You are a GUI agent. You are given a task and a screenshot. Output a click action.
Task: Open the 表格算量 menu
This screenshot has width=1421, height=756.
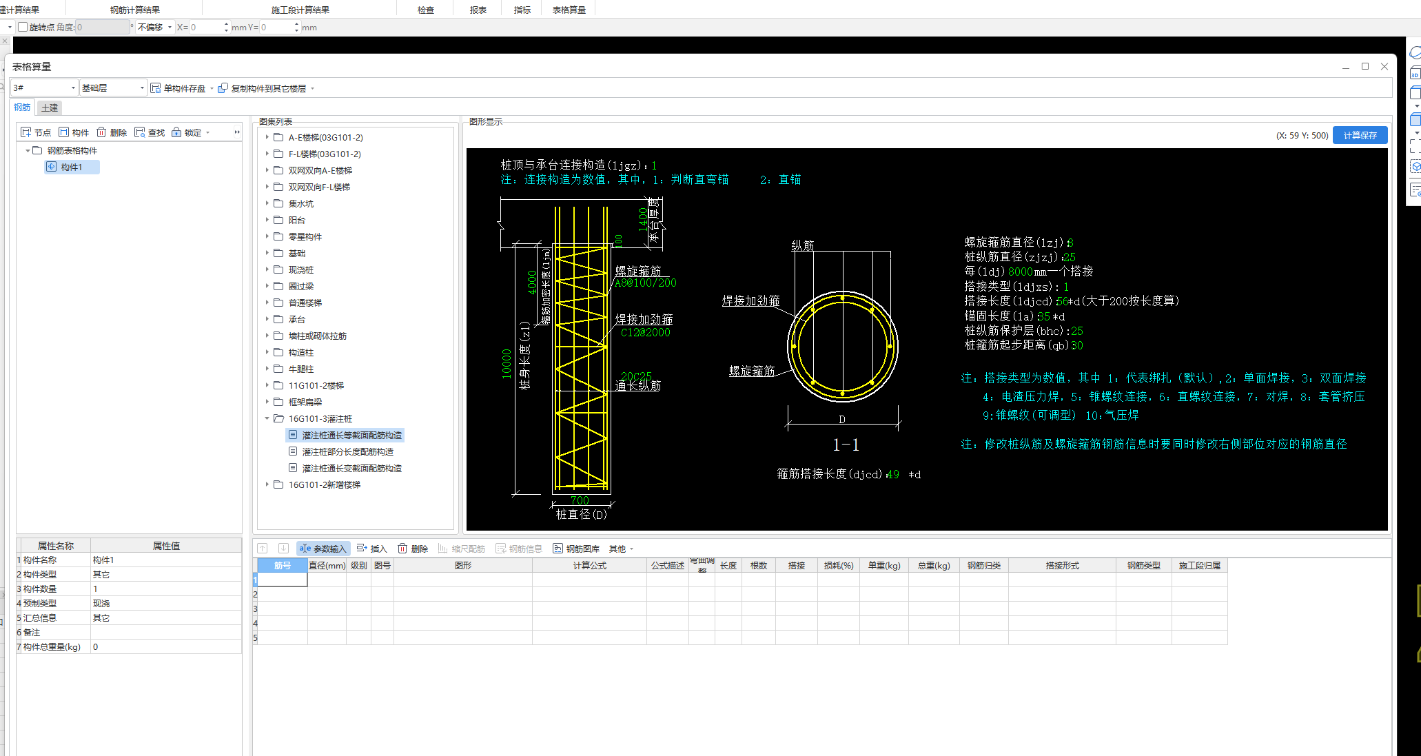569,10
